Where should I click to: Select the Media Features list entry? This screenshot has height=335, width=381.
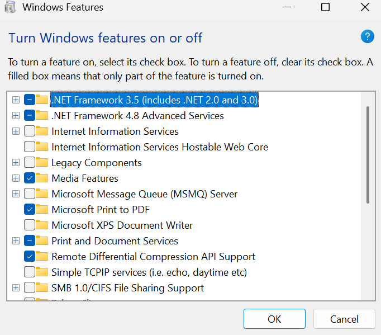(84, 178)
